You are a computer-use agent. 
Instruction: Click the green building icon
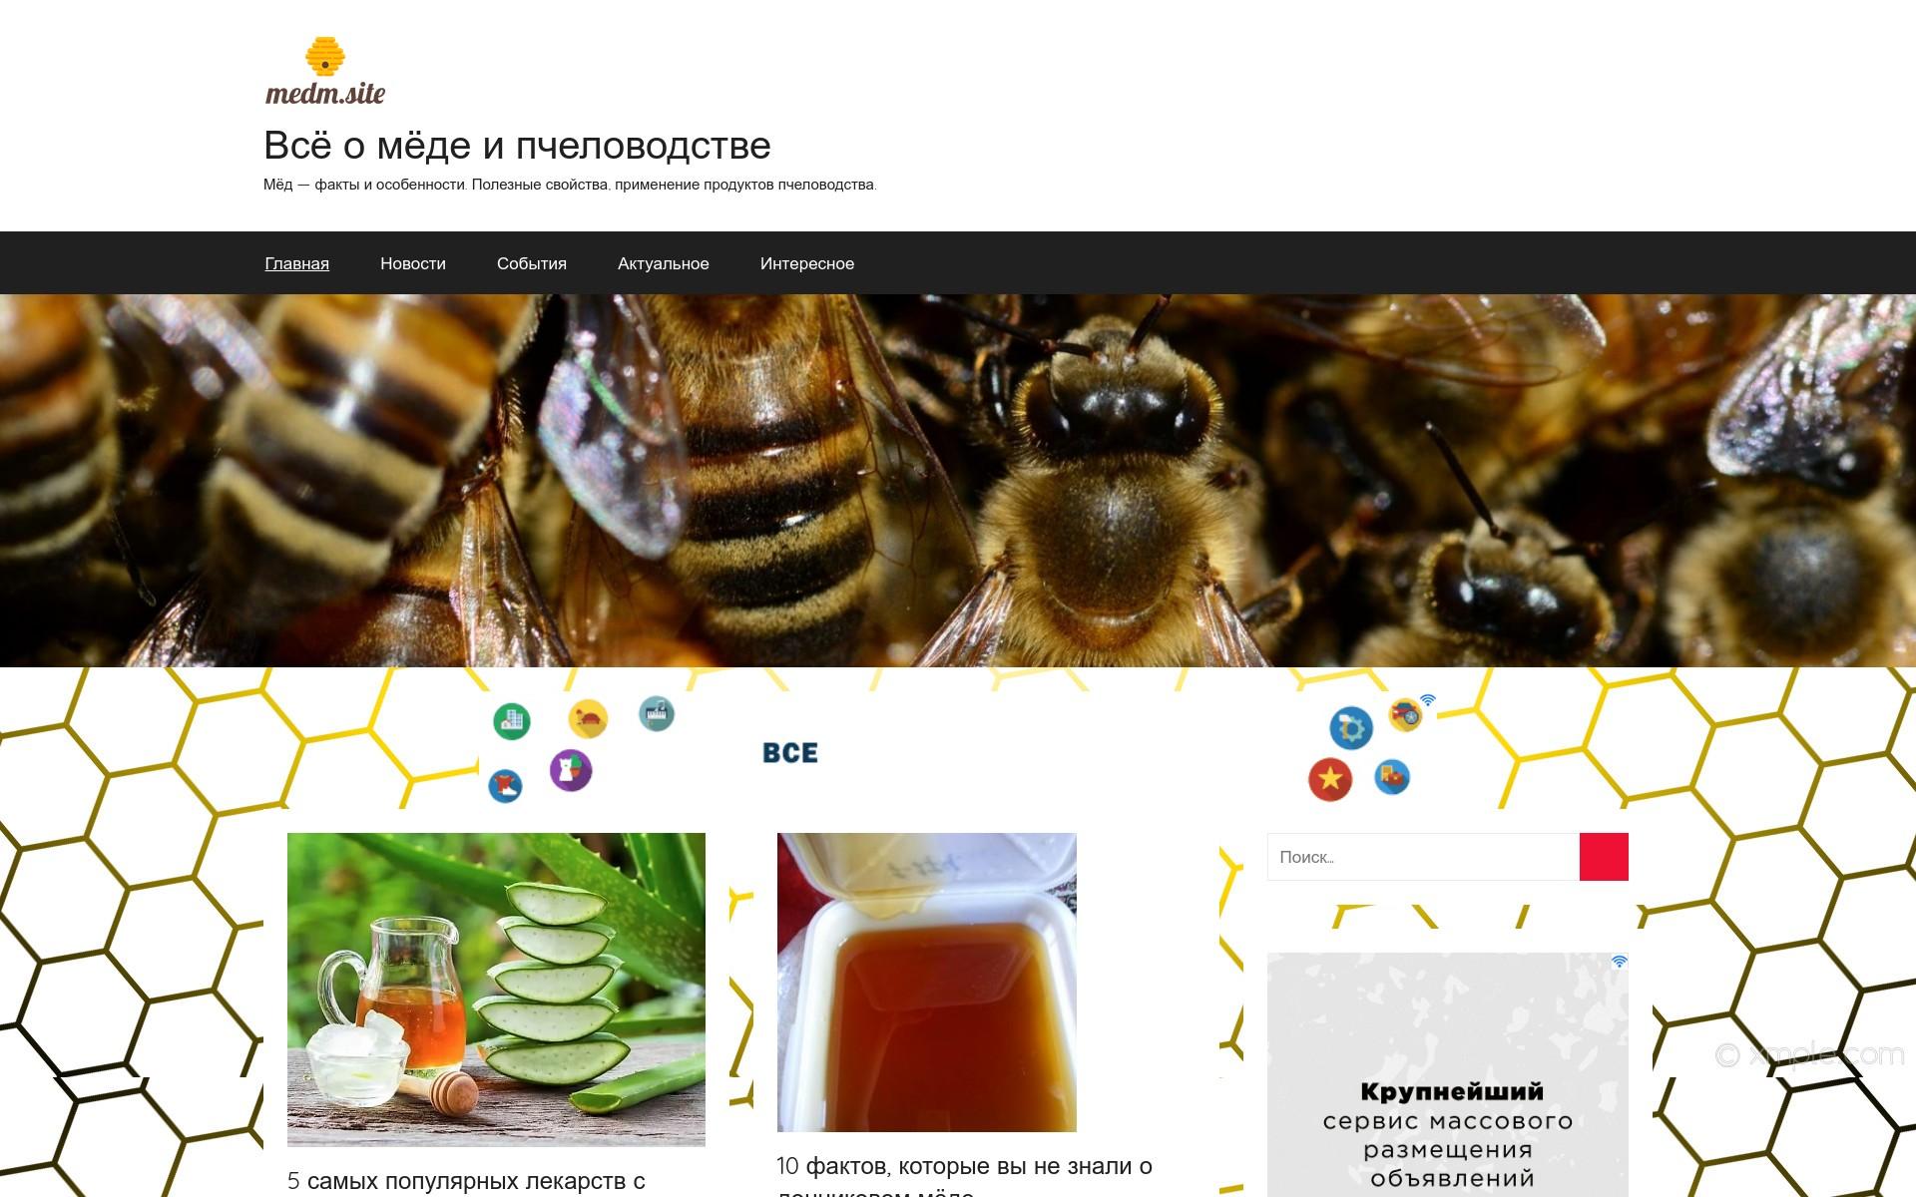(512, 720)
